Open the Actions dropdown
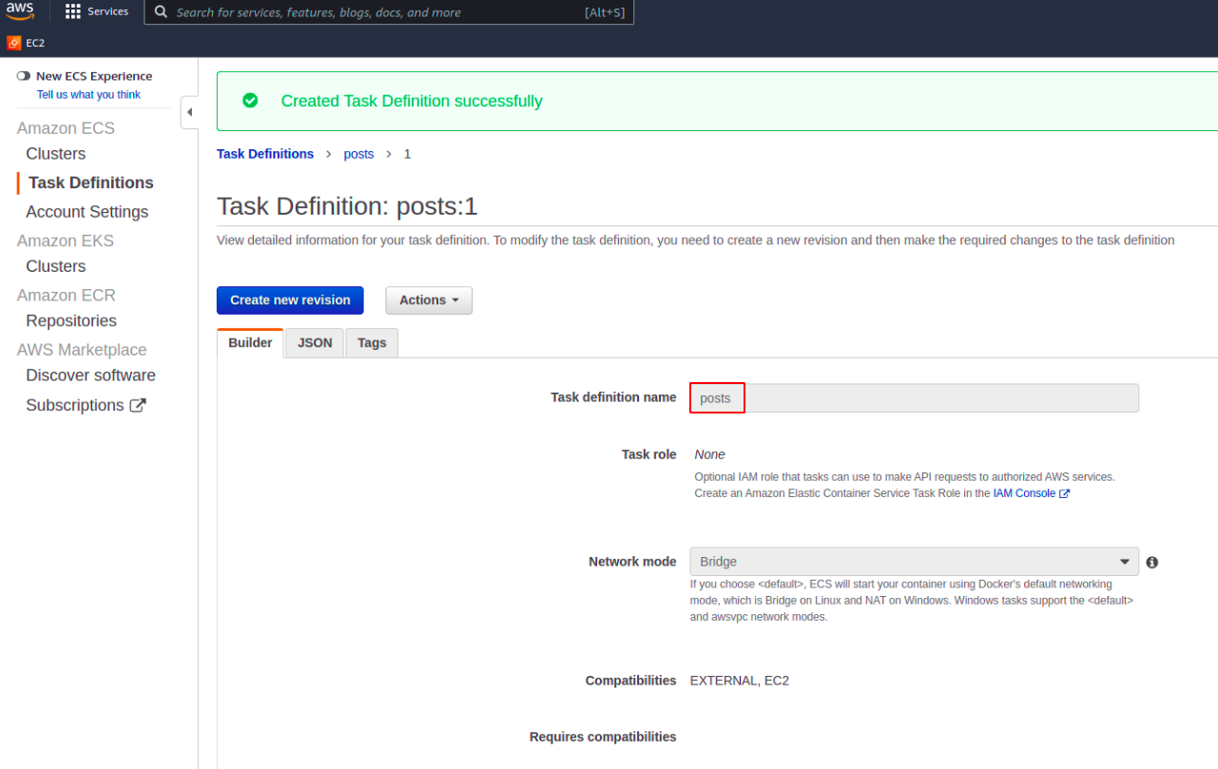The width and height of the screenshot is (1218, 769). click(428, 299)
